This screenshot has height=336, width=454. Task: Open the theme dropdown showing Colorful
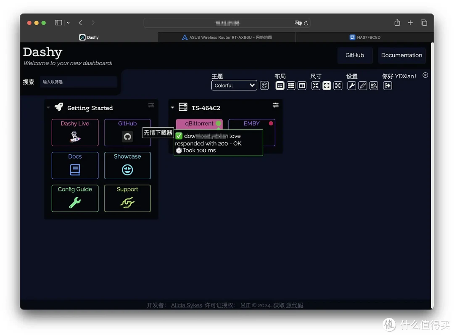[234, 85]
